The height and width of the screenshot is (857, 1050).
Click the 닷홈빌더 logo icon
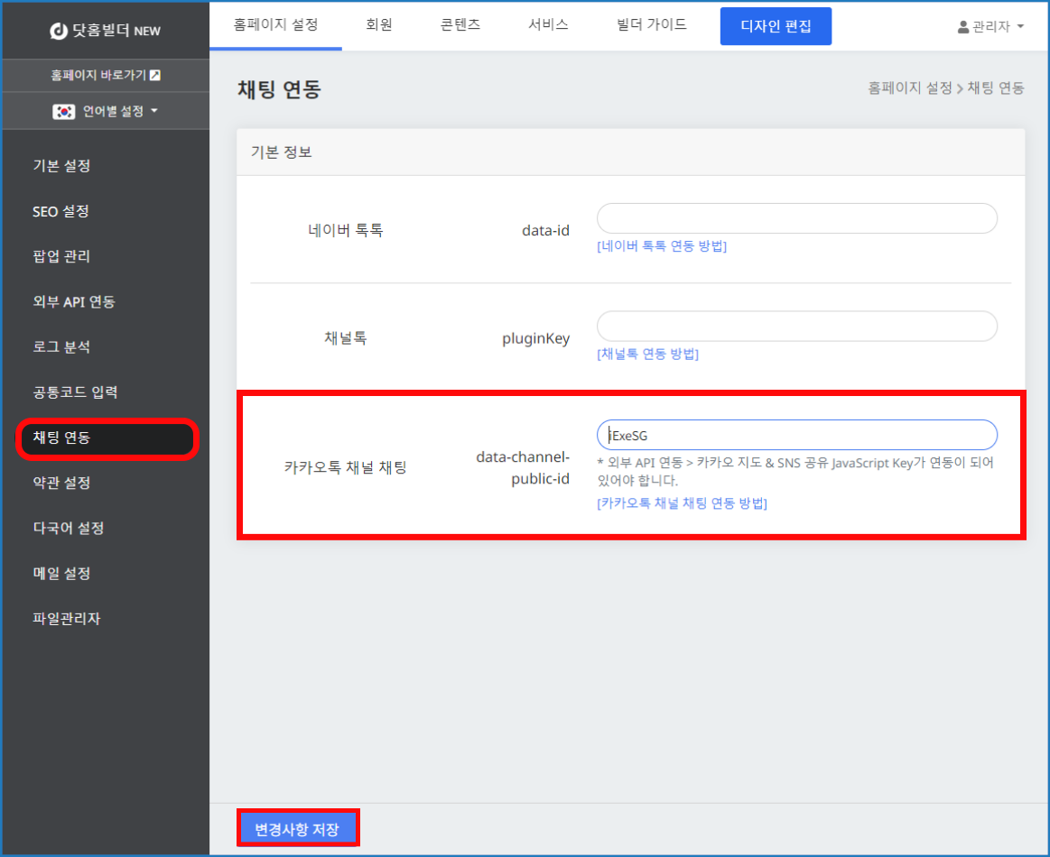[60, 31]
